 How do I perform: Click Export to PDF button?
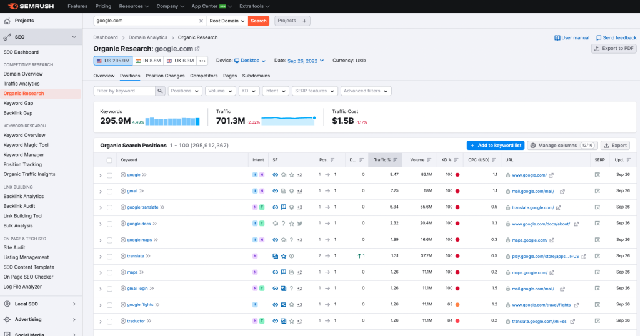(x=614, y=49)
